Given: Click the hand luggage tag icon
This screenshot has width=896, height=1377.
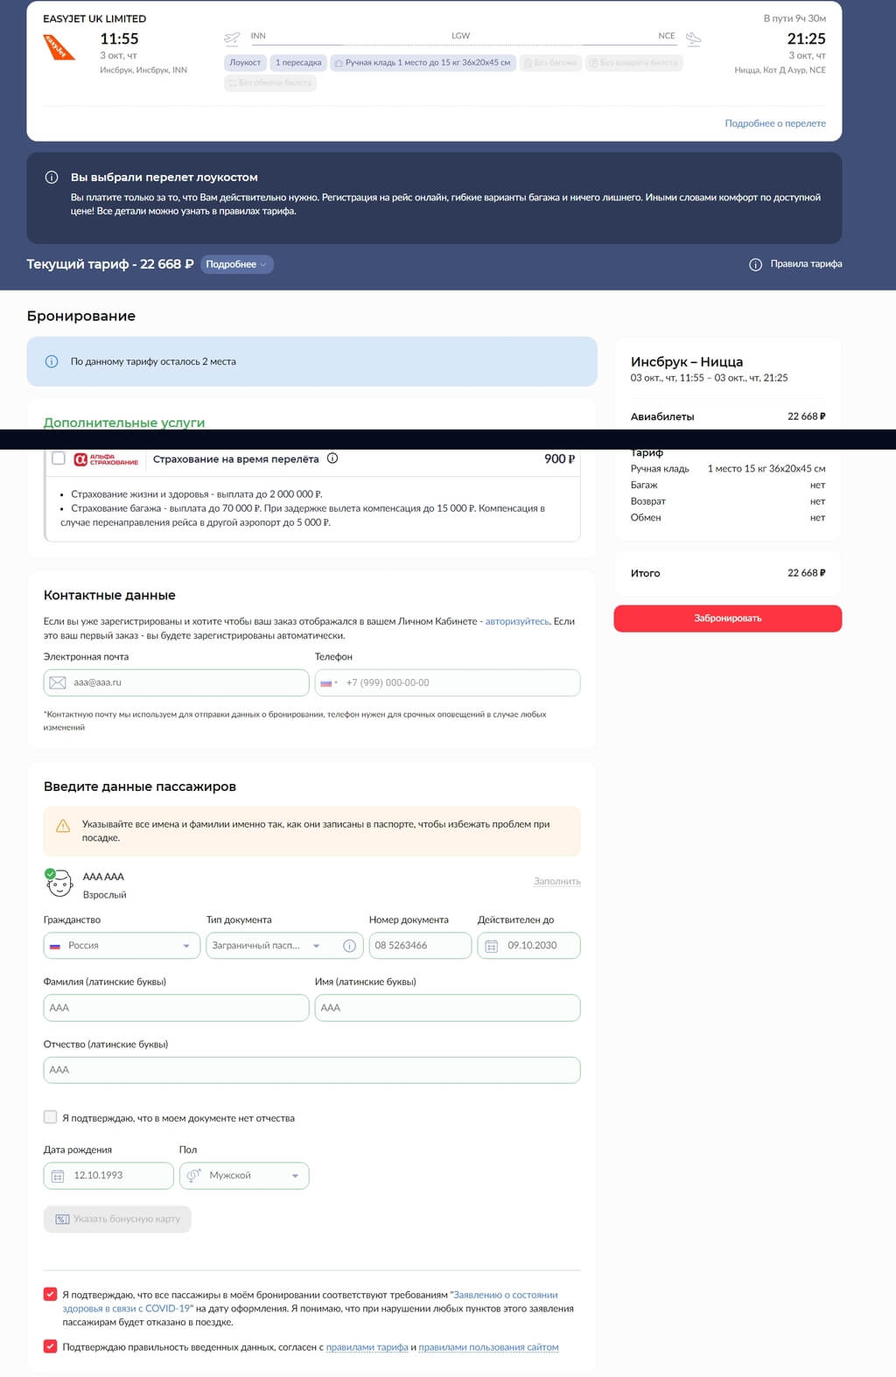Looking at the screenshot, I should (x=339, y=63).
